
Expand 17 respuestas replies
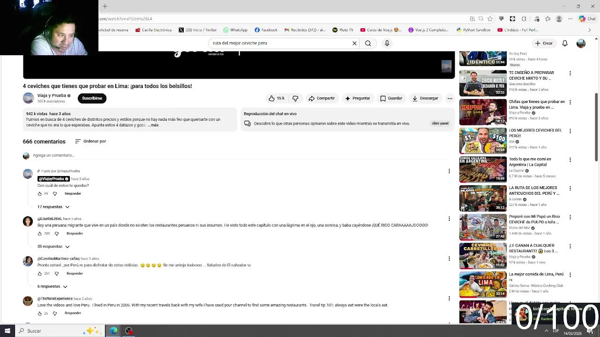point(53,207)
